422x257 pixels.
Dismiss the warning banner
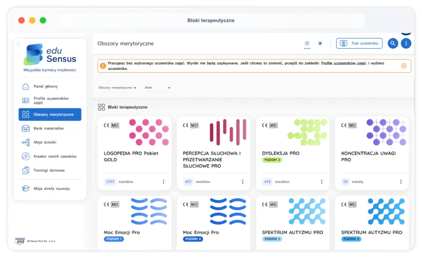point(404,66)
